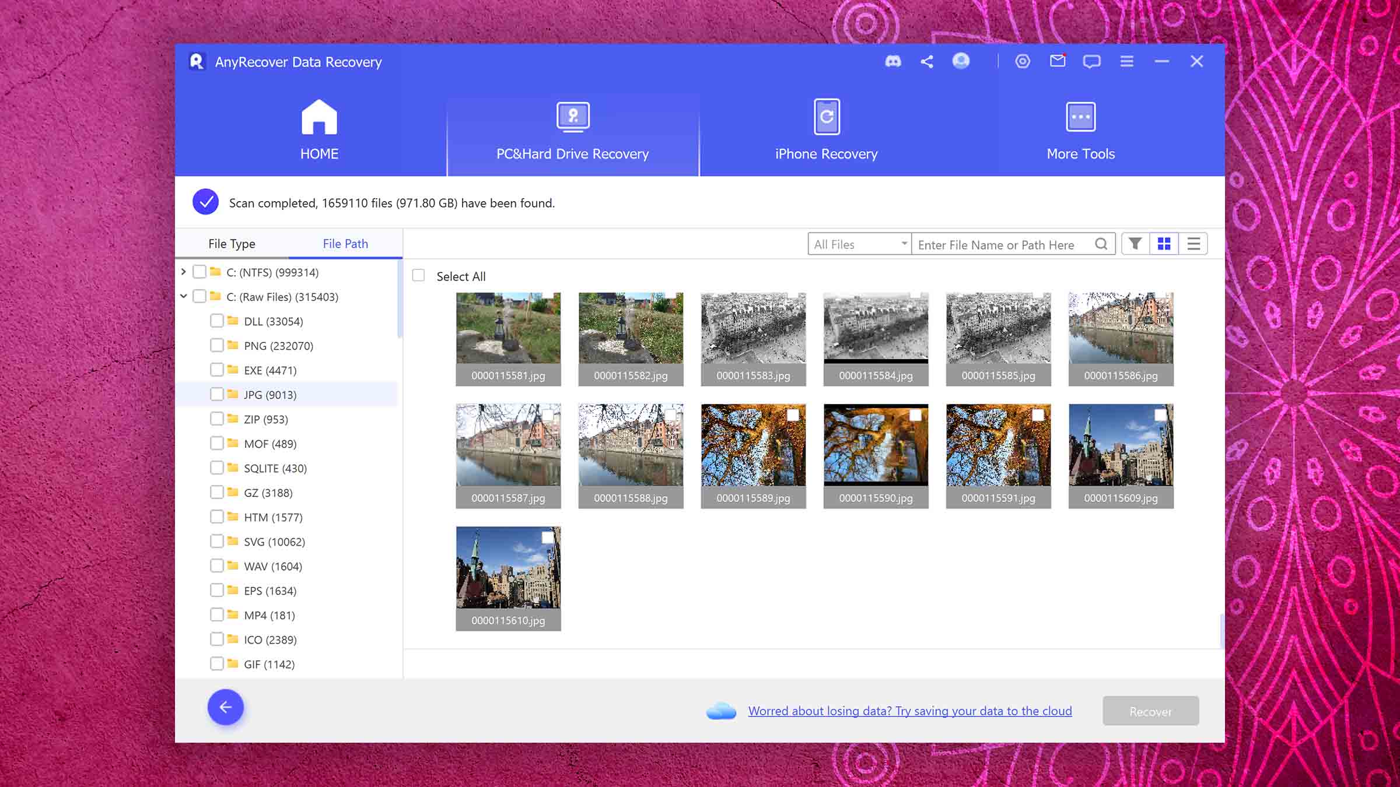
Task: Switch to File Type tab
Action: [232, 244]
